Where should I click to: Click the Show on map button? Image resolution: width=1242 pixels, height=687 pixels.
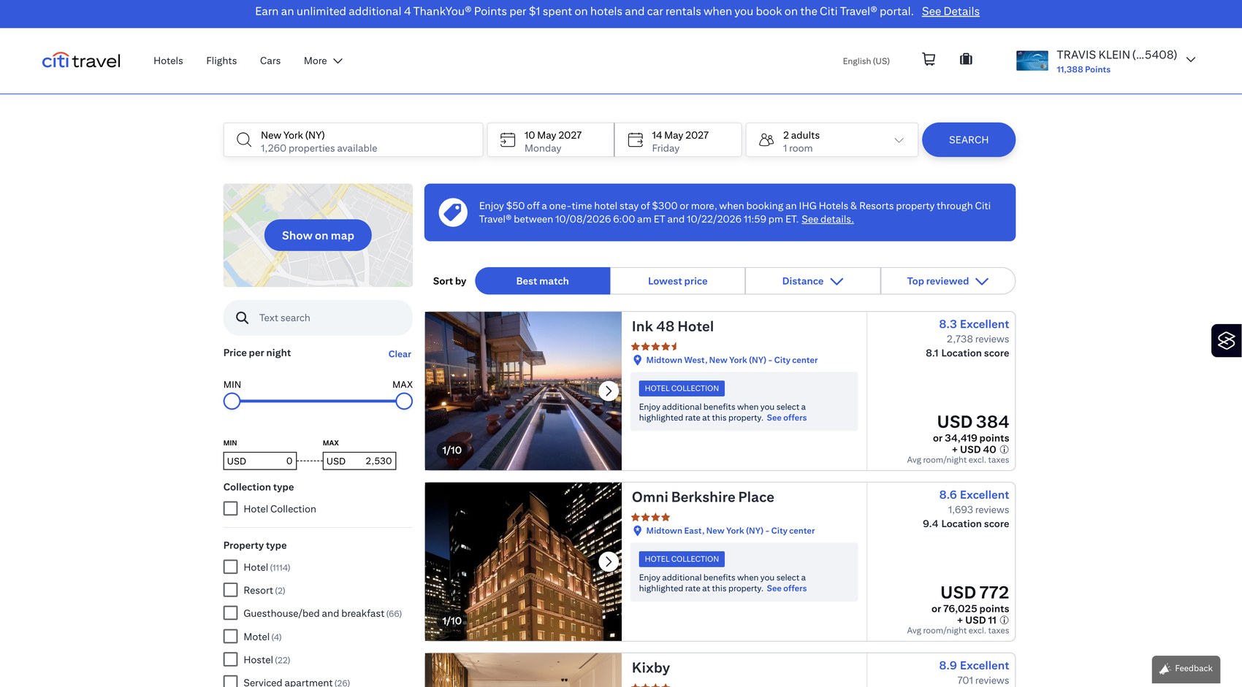(318, 235)
